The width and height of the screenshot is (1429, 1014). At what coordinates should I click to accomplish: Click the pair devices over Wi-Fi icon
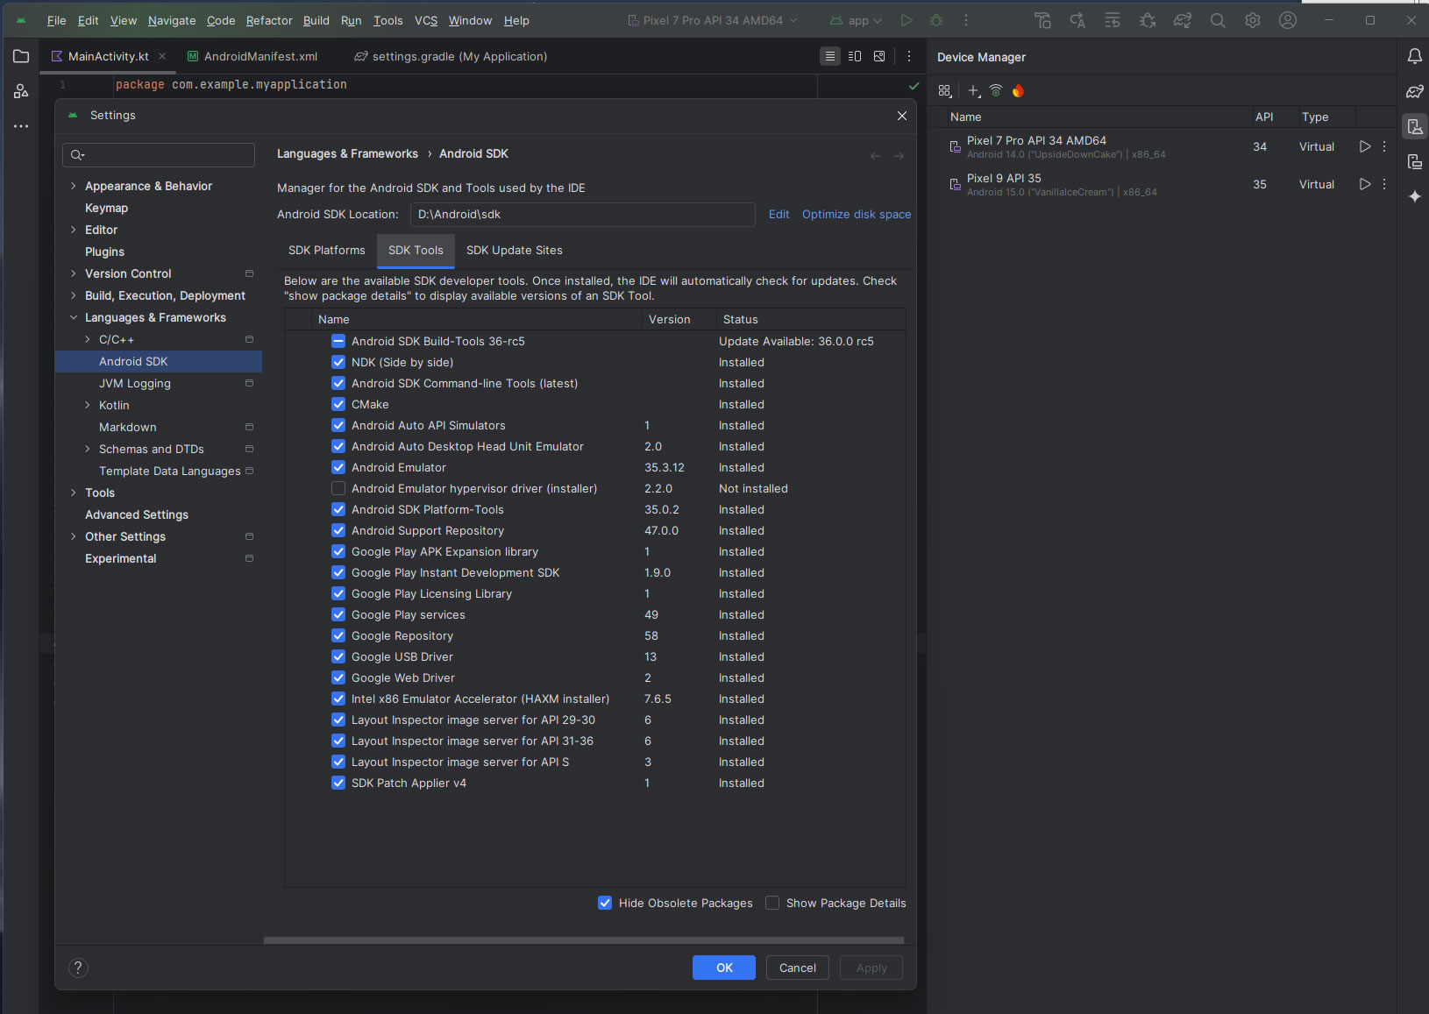(996, 90)
